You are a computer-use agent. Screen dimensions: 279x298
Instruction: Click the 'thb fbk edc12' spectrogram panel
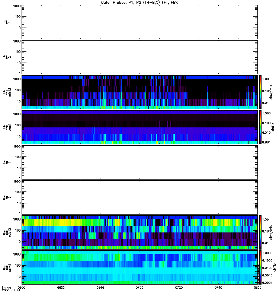coord(139,92)
